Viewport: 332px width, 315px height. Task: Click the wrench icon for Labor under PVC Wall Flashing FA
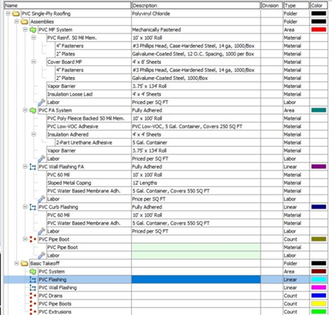click(41, 199)
